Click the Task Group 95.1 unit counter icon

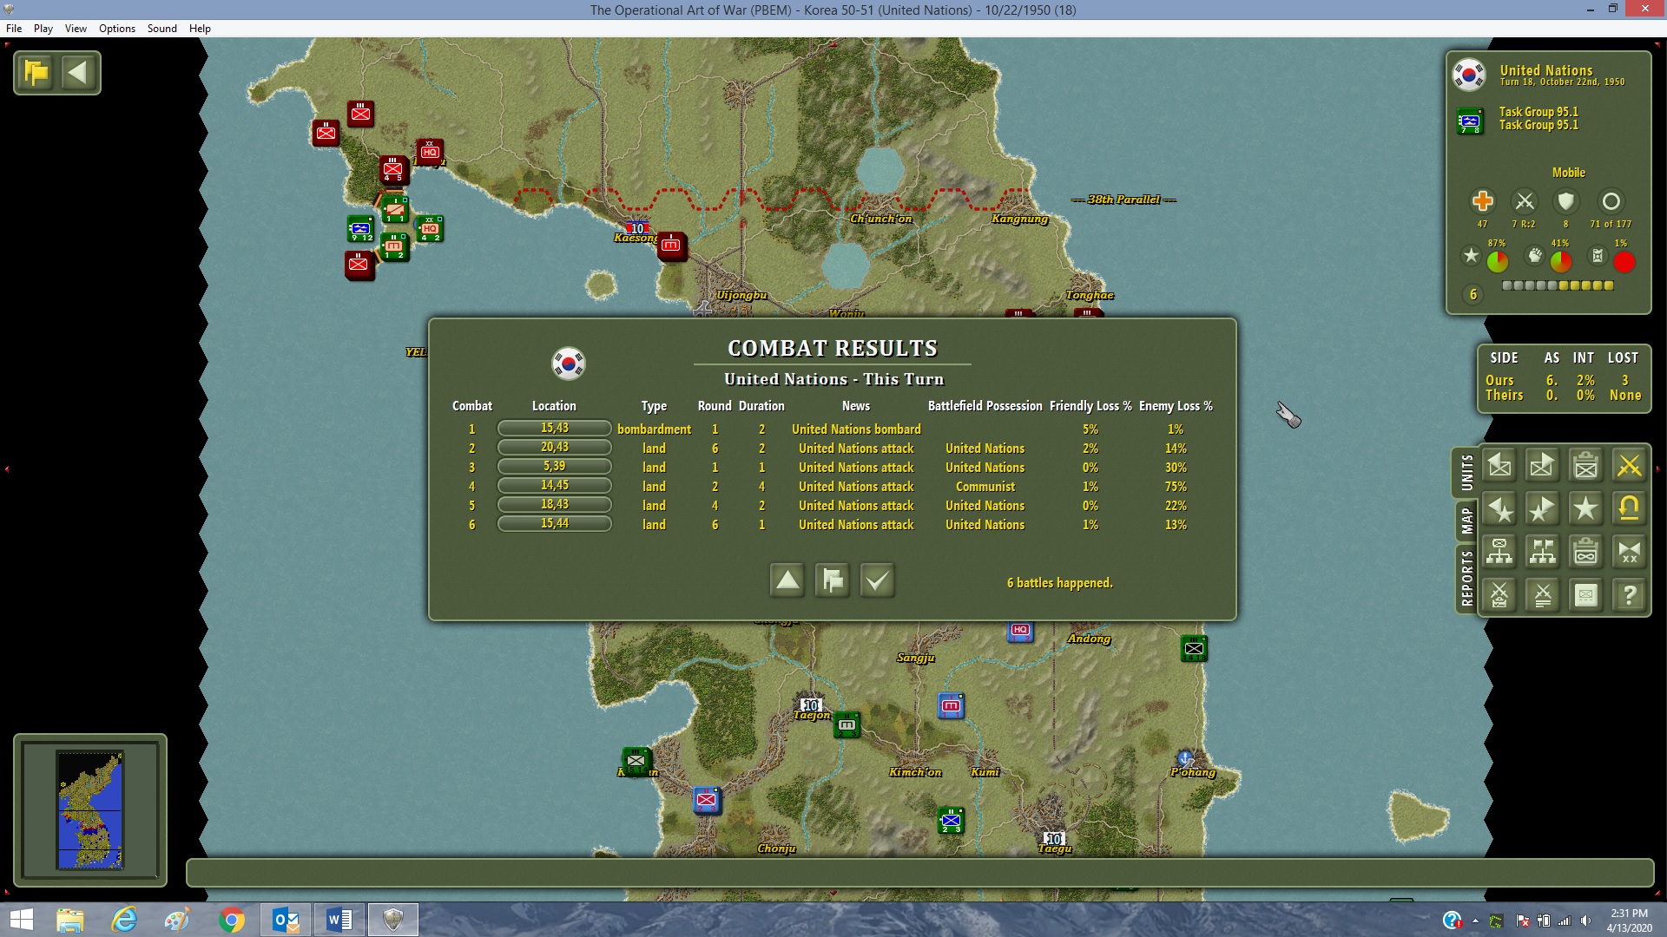1470,121
